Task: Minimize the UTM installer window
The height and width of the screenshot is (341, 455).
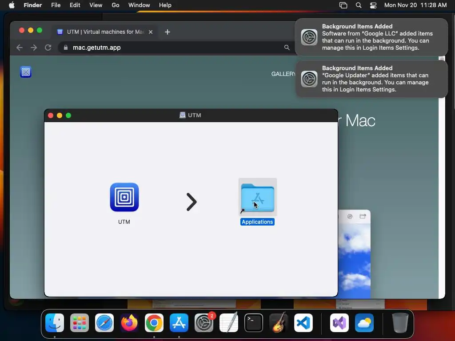Action: click(x=60, y=115)
